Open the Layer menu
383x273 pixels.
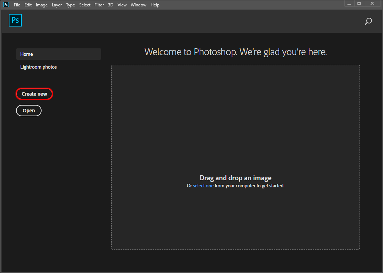[x=57, y=5]
